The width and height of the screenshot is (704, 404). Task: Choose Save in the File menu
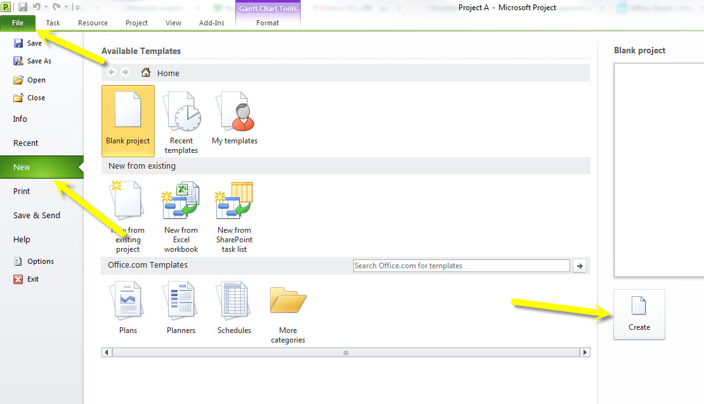tap(28, 43)
